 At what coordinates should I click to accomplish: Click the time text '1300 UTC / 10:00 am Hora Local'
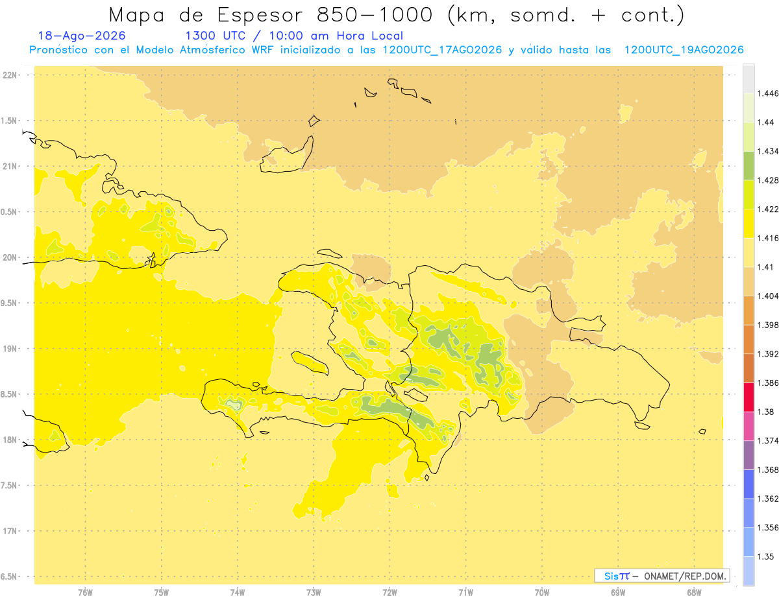coord(294,36)
